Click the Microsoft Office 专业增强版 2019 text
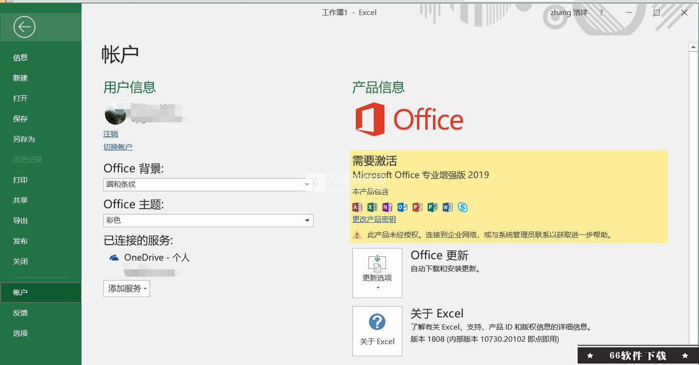The height and width of the screenshot is (365, 699). [421, 175]
